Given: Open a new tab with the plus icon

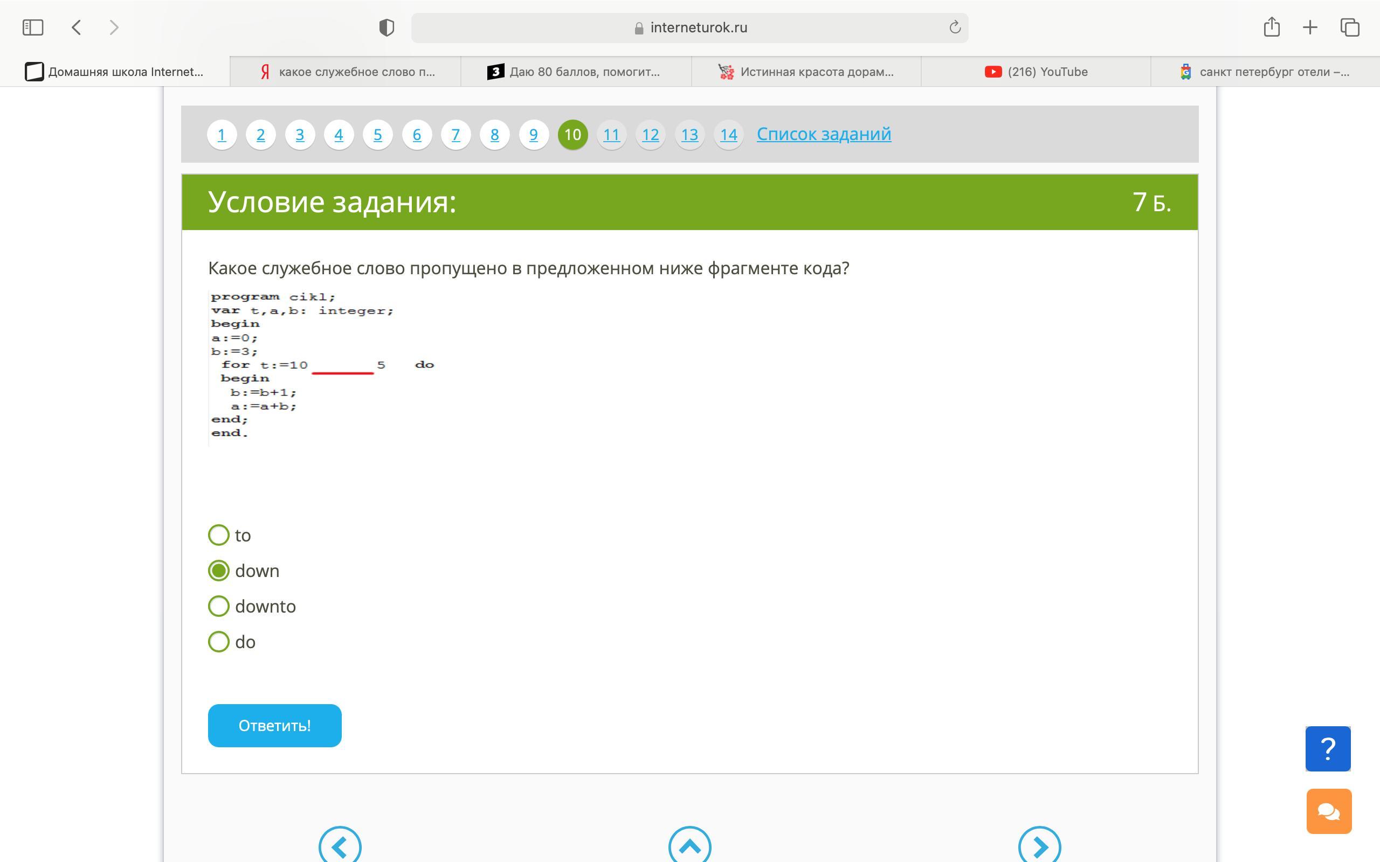Looking at the screenshot, I should tap(1310, 27).
